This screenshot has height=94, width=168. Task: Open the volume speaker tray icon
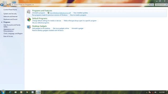click(156, 92)
